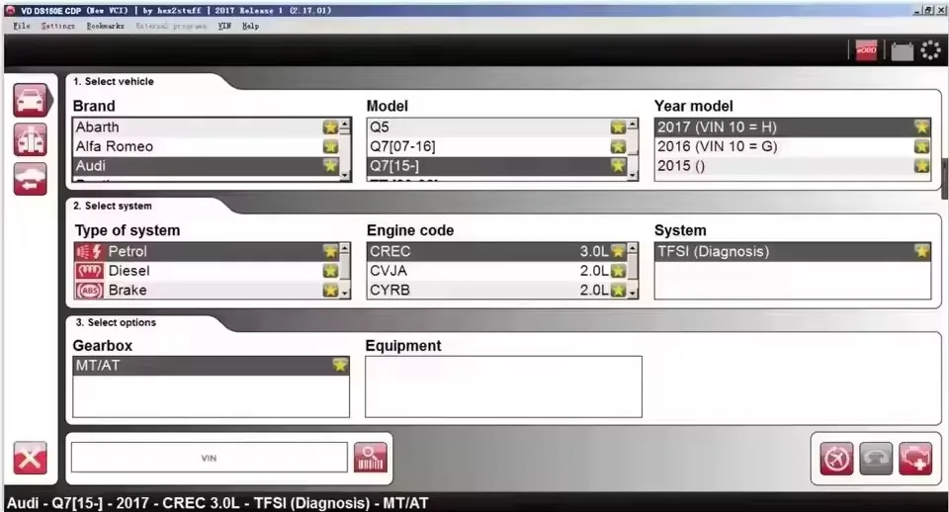
Task: Select Alfa Romeo in Brand list
Action: tap(207, 146)
